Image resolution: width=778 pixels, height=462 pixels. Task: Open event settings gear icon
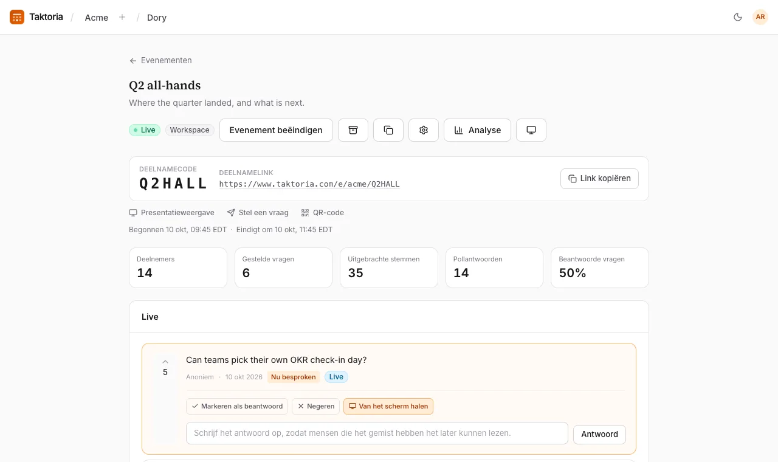(424, 130)
